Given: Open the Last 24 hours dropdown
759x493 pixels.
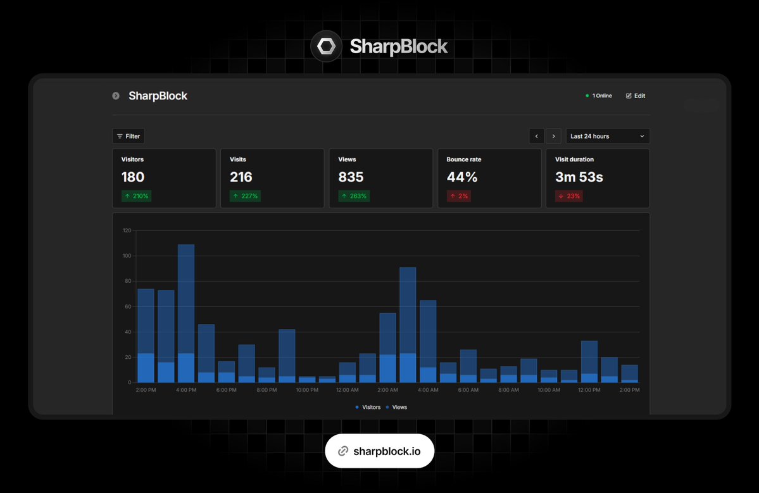Looking at the screenshot, I should [608, 136].
